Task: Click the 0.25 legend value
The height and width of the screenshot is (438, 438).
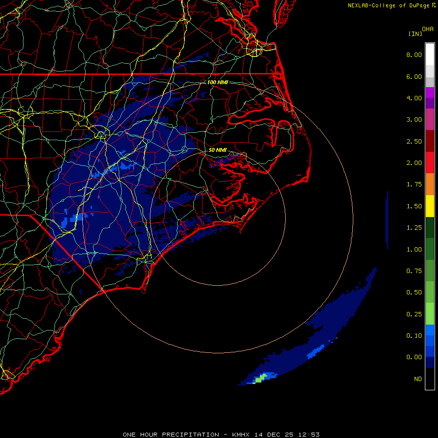Action: tap(414, 314)
